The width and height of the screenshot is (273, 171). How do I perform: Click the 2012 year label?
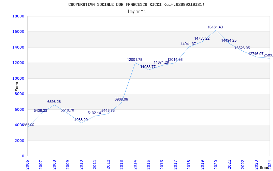(x=108, y=165)
